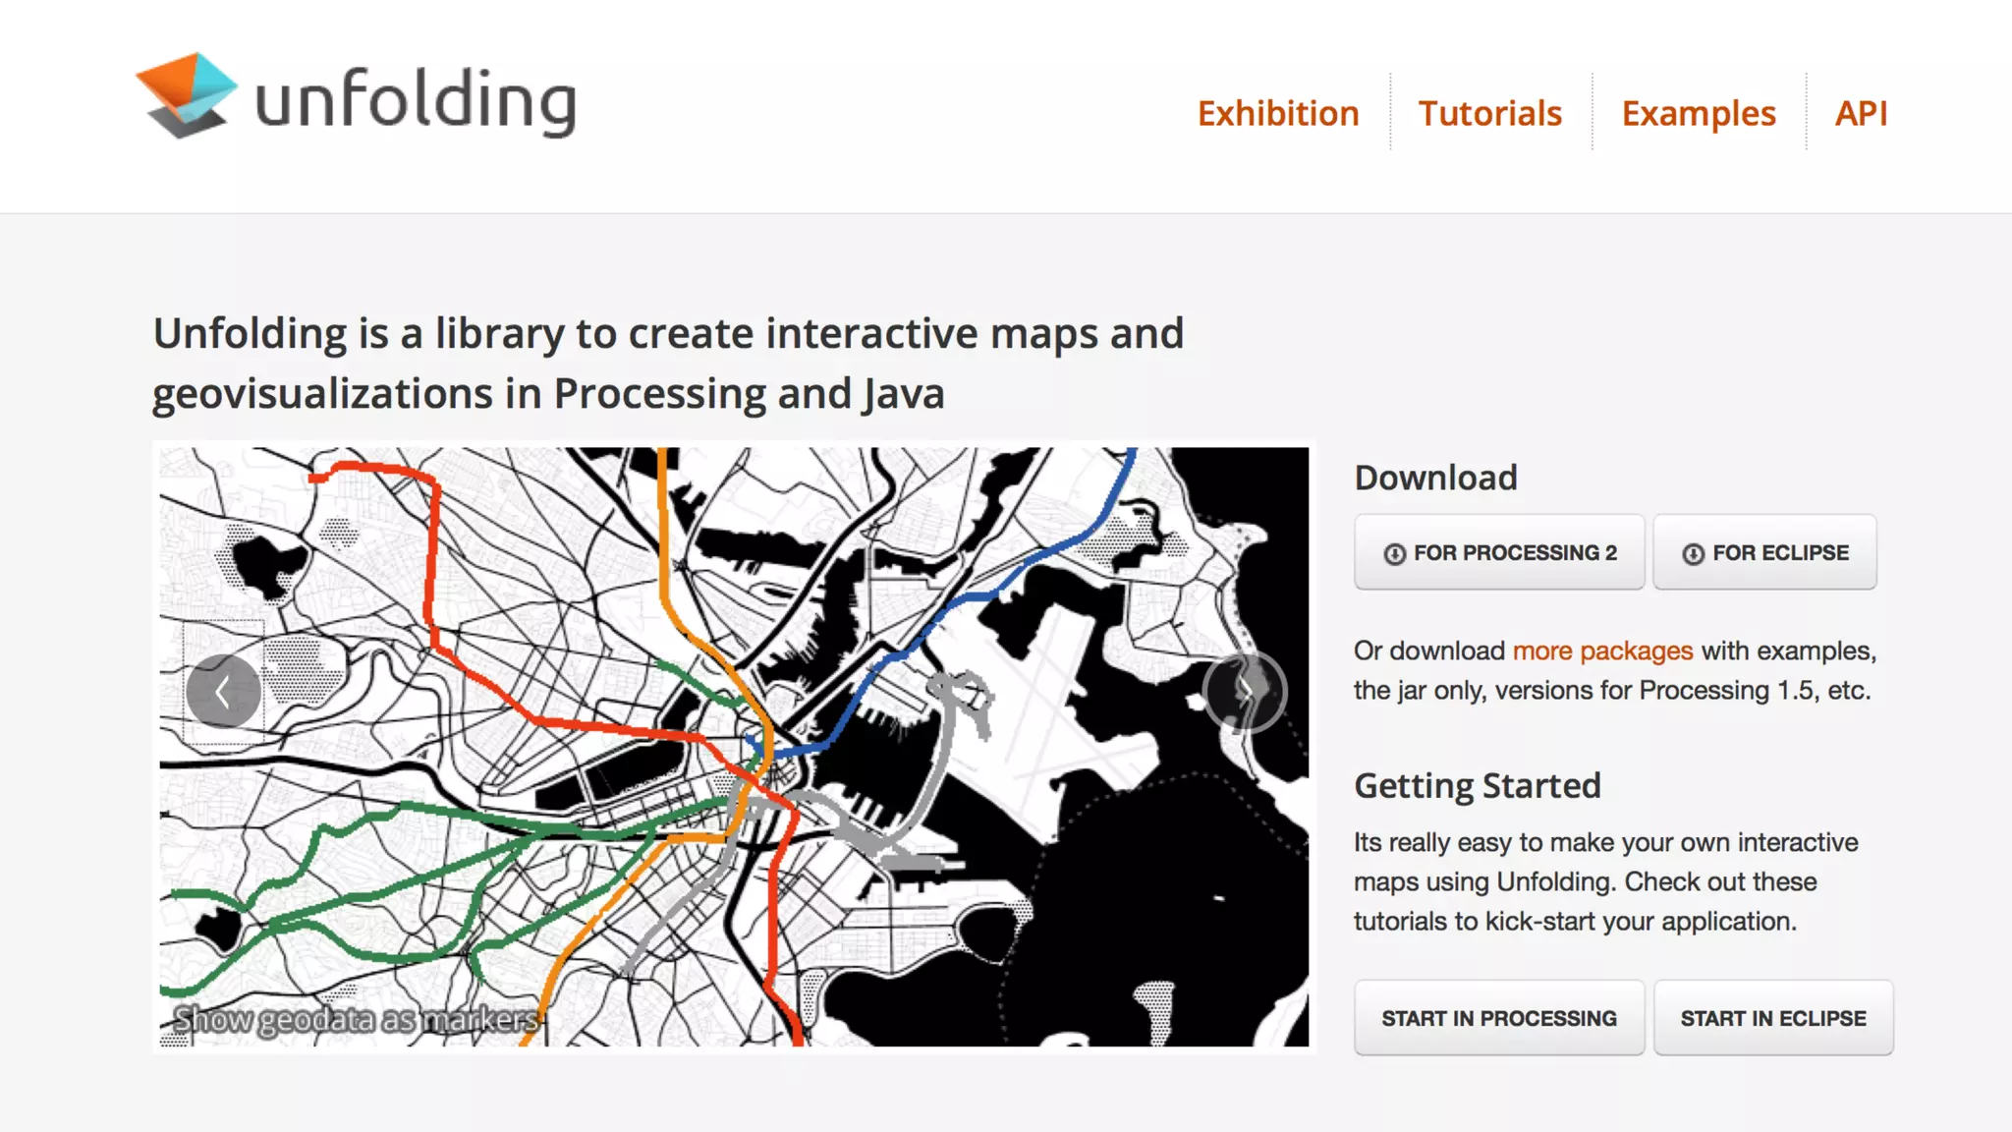Click the unfolding wordmark text
Viewport: 2012px width, 1132px height.
[x=416, y=101]
